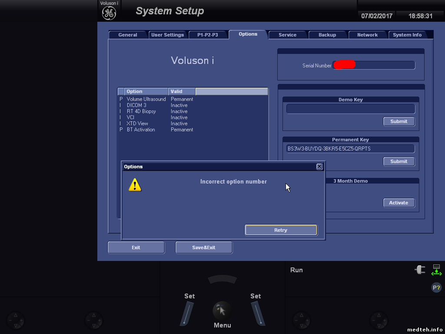This screenshot has width=445, height=334.
Task: Open the User Settings tab
Action: [x=168, y=35]
